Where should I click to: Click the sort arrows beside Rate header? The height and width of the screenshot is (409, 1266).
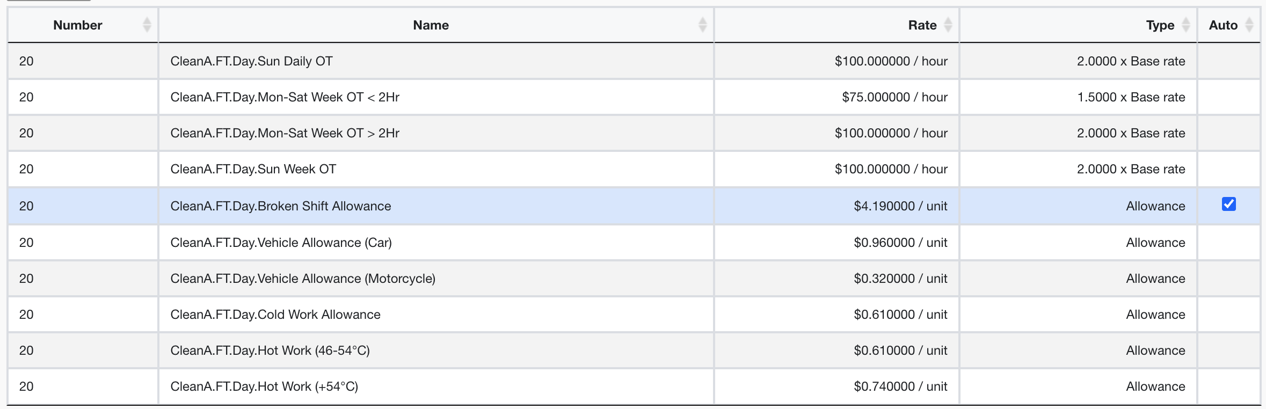pos(948,25)
